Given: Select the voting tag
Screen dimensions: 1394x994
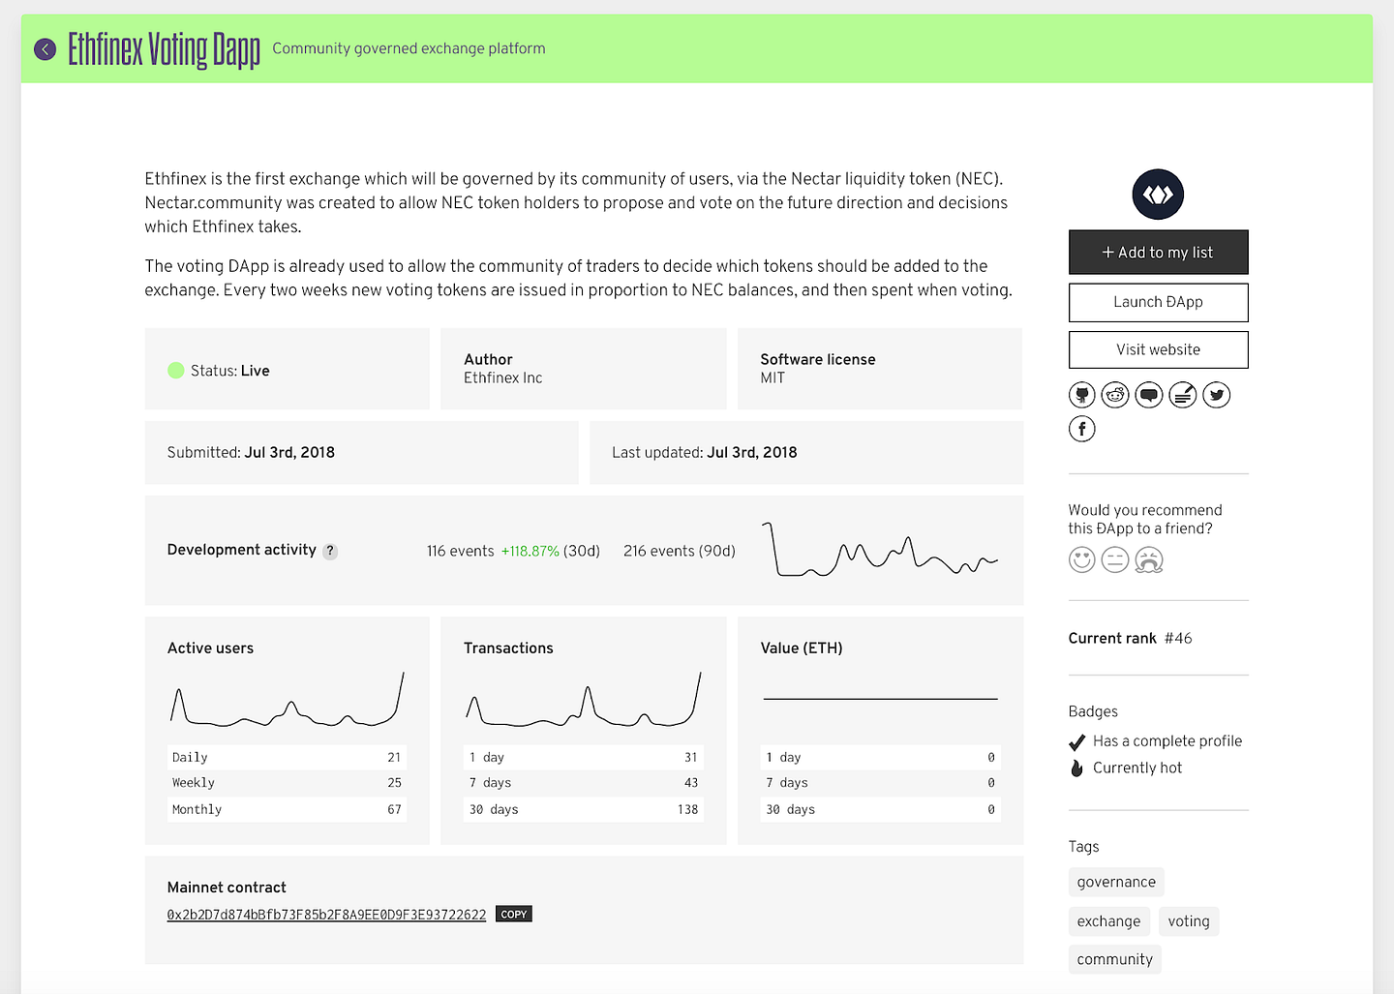Looking at the screenshot, I should click(x=1189, y=921).
